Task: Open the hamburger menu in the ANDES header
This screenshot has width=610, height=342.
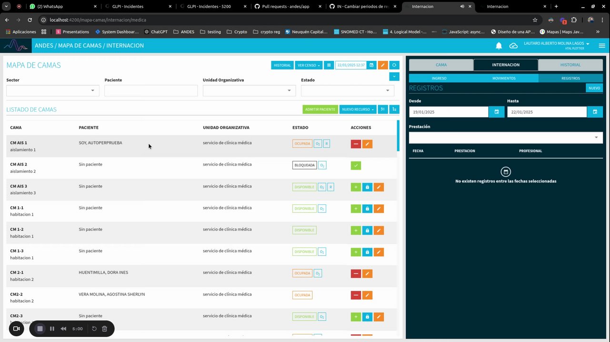Action: point(602,46)
